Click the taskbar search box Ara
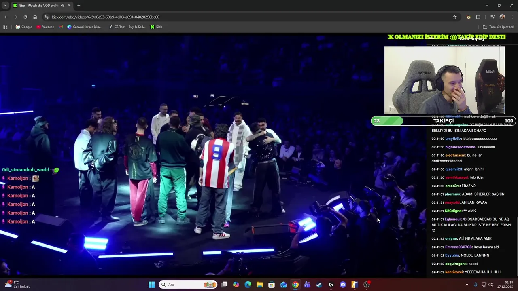 click(x=188, y=285)
